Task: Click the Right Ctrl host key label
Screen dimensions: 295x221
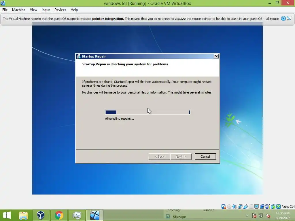Action: click(x=288, y=207)
